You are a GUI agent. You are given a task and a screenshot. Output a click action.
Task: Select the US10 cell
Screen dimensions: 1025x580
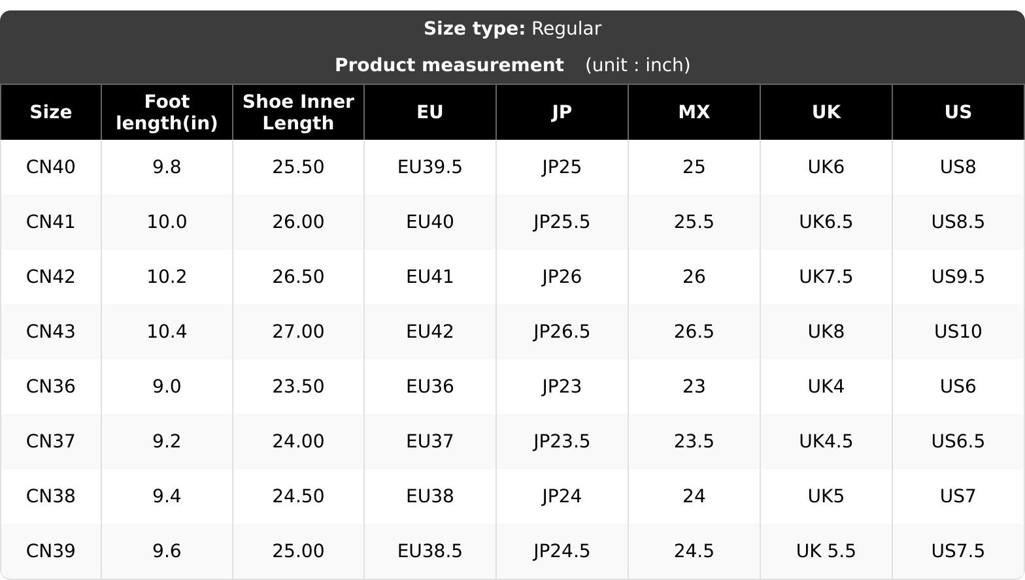(x=958, y=332)
